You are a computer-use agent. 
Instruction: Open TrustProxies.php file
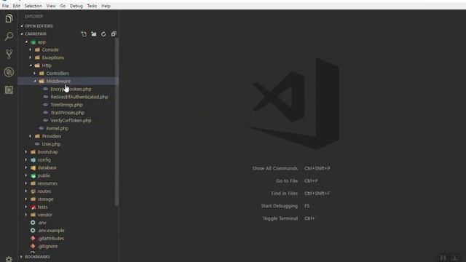[x=68, y=113]
